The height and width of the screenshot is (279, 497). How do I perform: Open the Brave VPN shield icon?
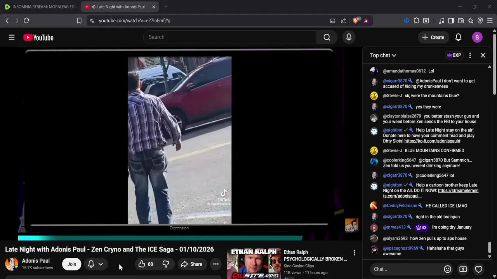coord(480,21)
